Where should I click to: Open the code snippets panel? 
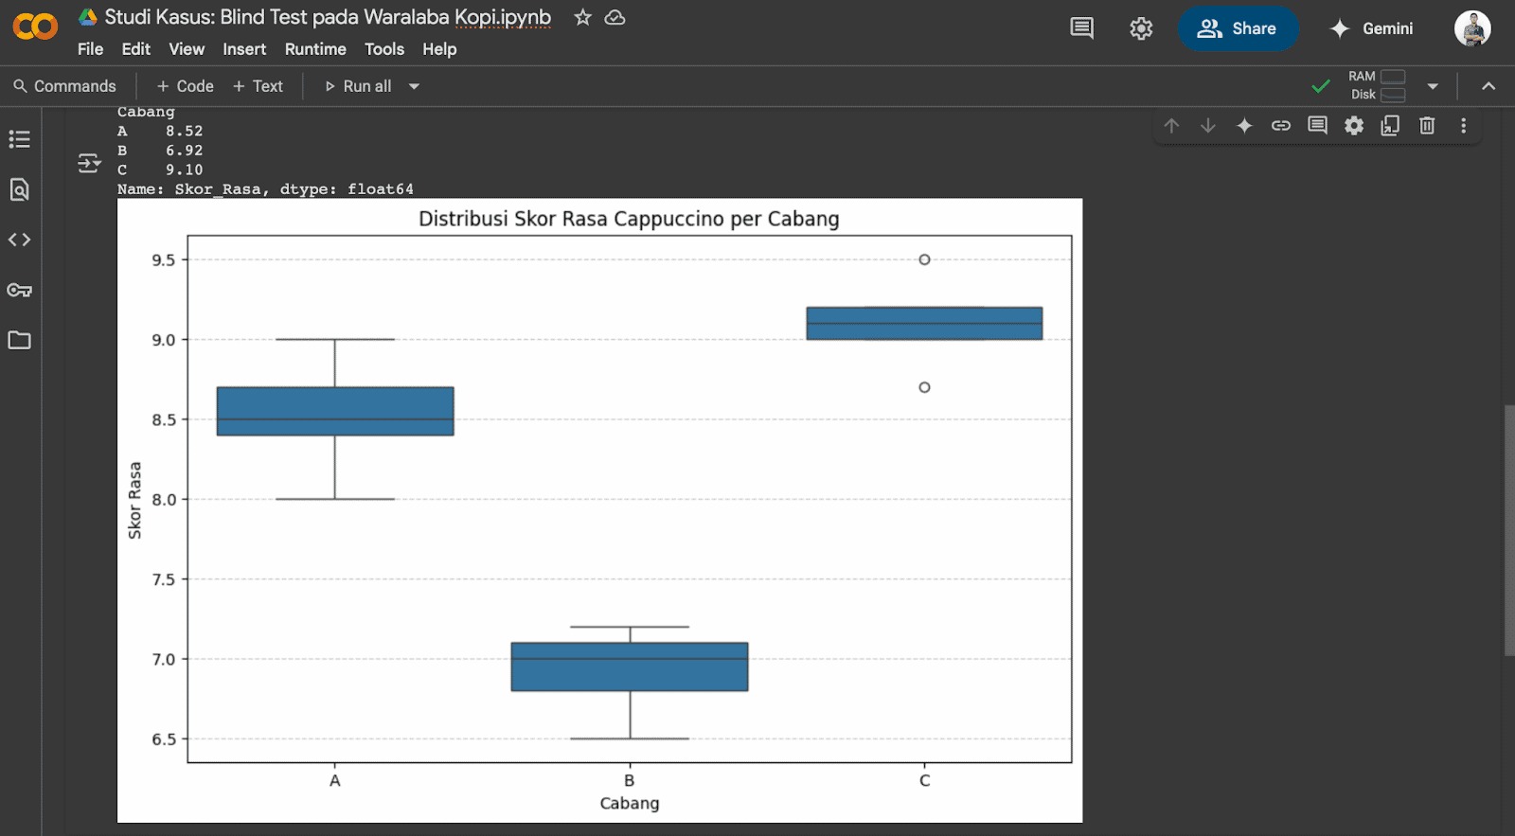(x=19, y=240)
